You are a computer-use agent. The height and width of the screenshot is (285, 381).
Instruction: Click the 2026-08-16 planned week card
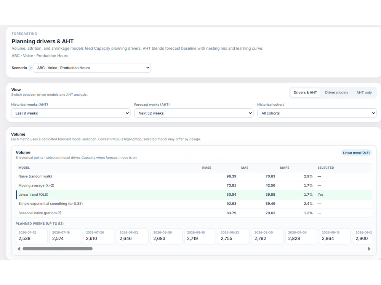click(x=200, y=236)
